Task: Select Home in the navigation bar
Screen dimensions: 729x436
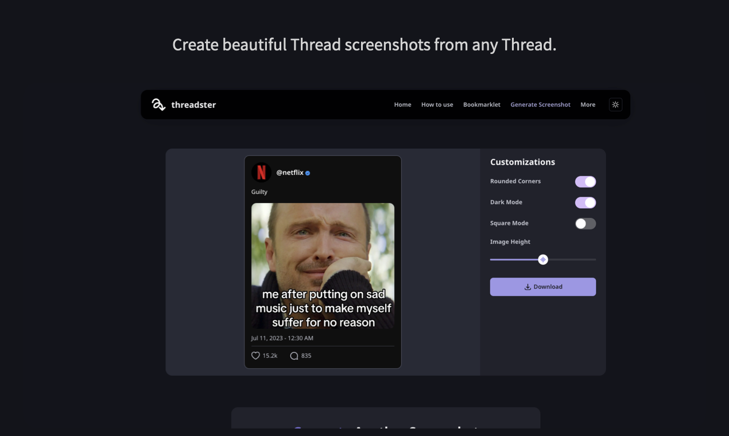Action: tap(402, 104)
